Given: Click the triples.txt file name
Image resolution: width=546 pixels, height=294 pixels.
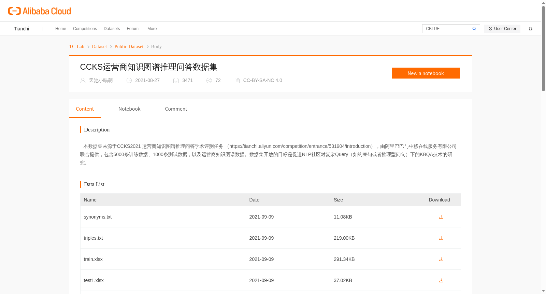Looking at the screenshot, I should (93, 238).
